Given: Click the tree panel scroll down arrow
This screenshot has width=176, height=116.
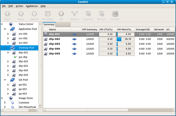Looking at the screenshot, I should coord(40,107).
